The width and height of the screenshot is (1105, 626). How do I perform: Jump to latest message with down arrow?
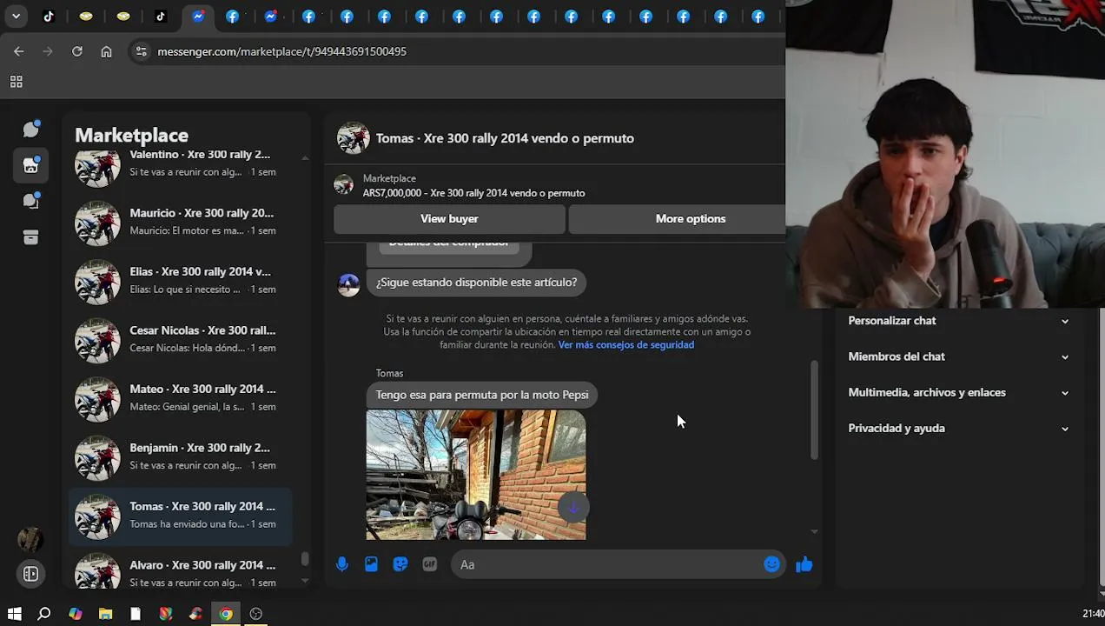point(573,508)
